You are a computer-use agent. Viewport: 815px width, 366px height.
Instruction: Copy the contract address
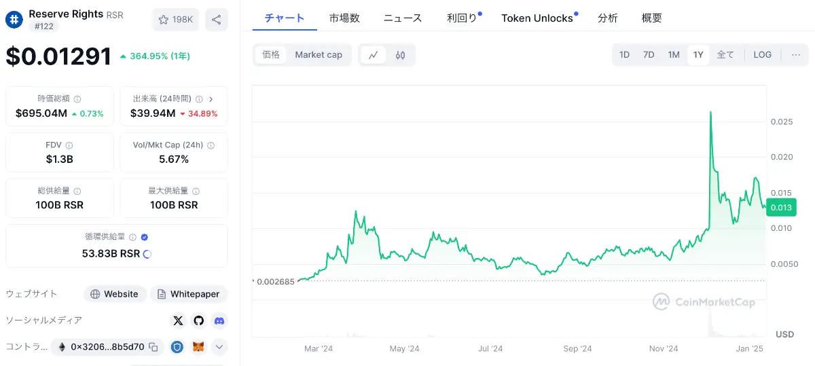153,347
